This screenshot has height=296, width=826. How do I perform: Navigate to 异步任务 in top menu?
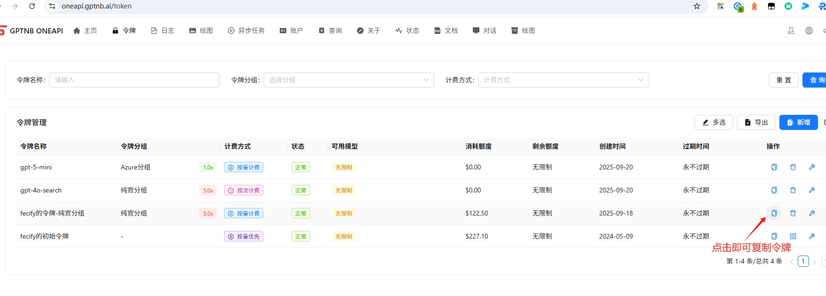(x=246, y=31)
